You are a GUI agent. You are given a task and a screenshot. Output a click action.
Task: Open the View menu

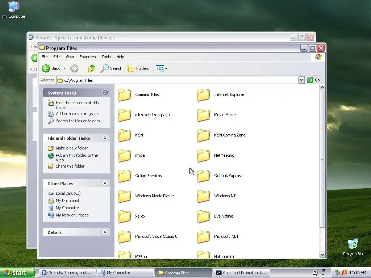(x=70, y=57)
